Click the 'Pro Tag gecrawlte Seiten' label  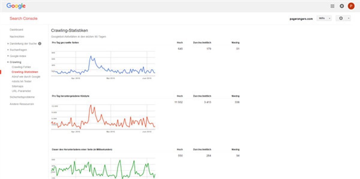tap(65, 43)
